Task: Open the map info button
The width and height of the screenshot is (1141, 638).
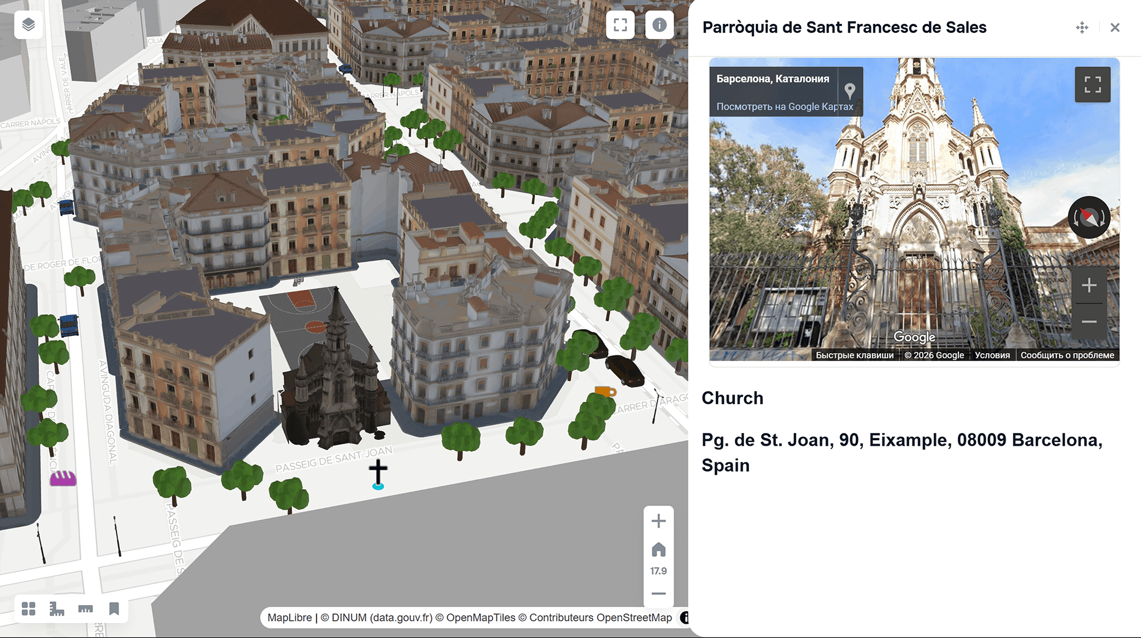Action: coord(659,25)
